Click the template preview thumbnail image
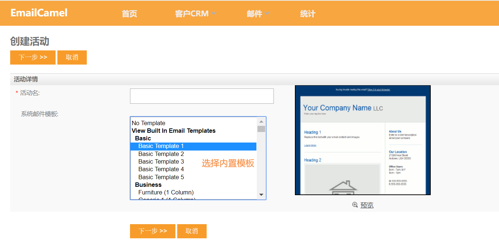499x247 pixels. click(x=363, y=140)
